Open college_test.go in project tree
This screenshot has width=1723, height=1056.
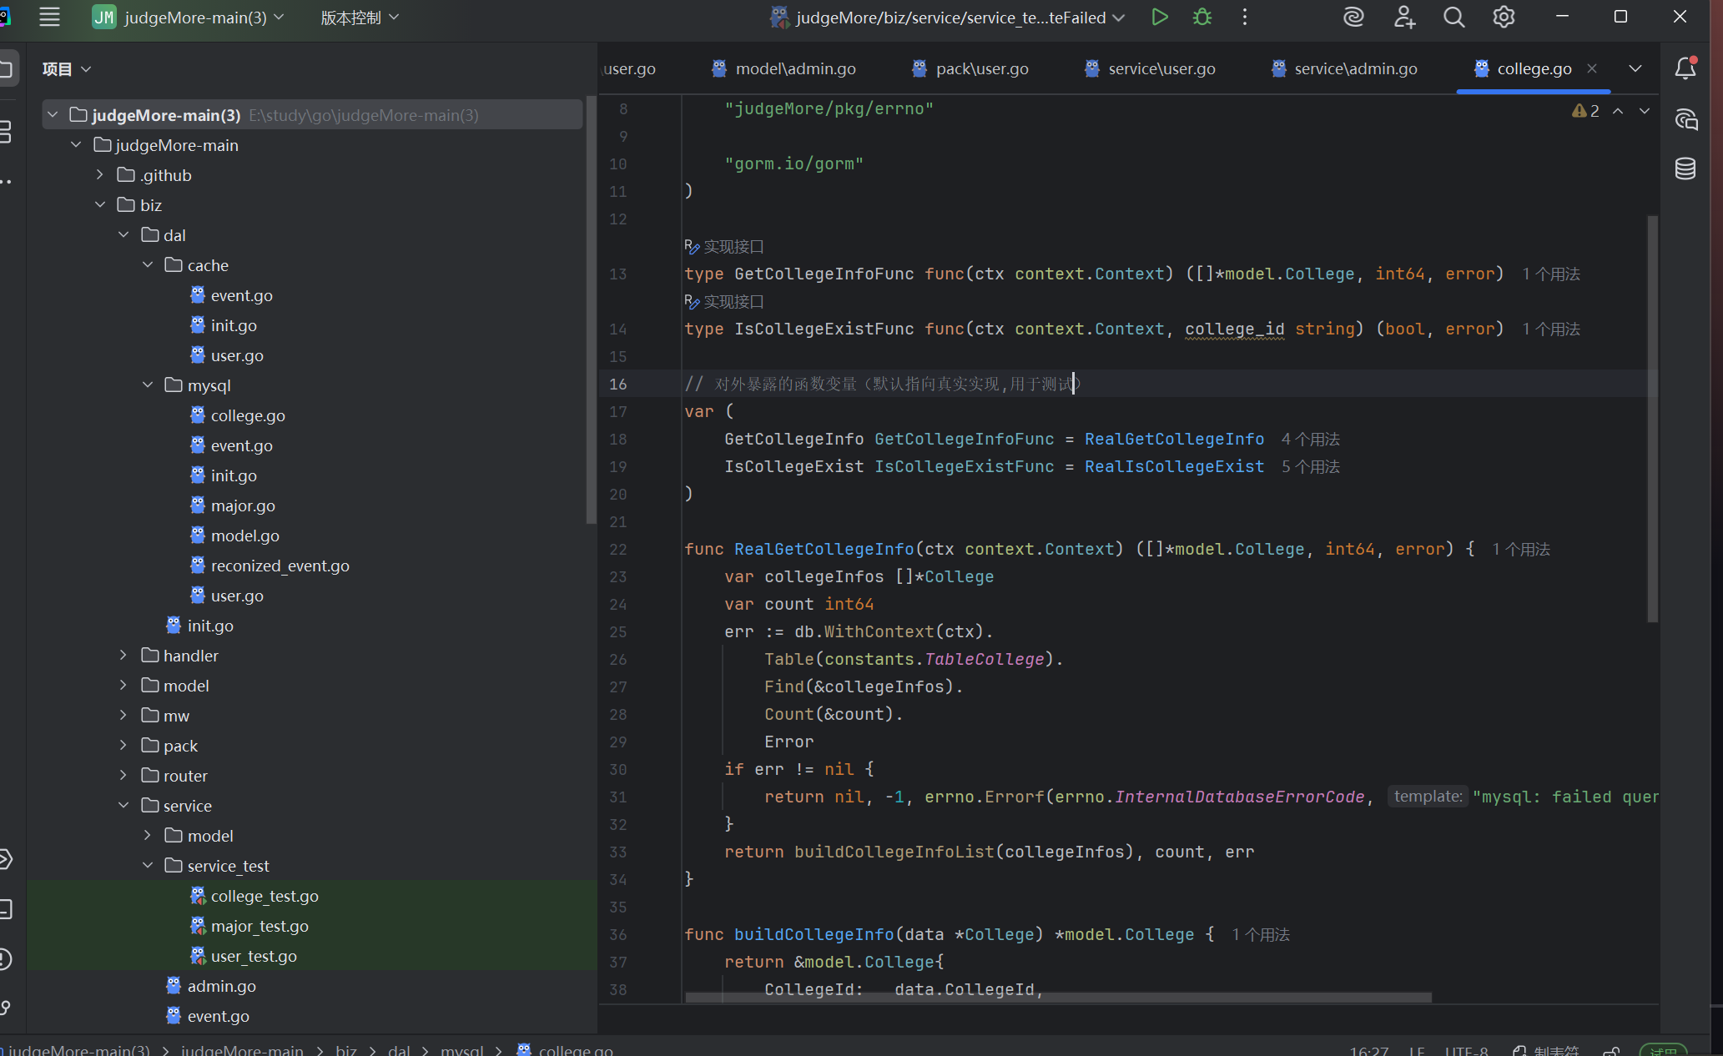pos(264,896)
